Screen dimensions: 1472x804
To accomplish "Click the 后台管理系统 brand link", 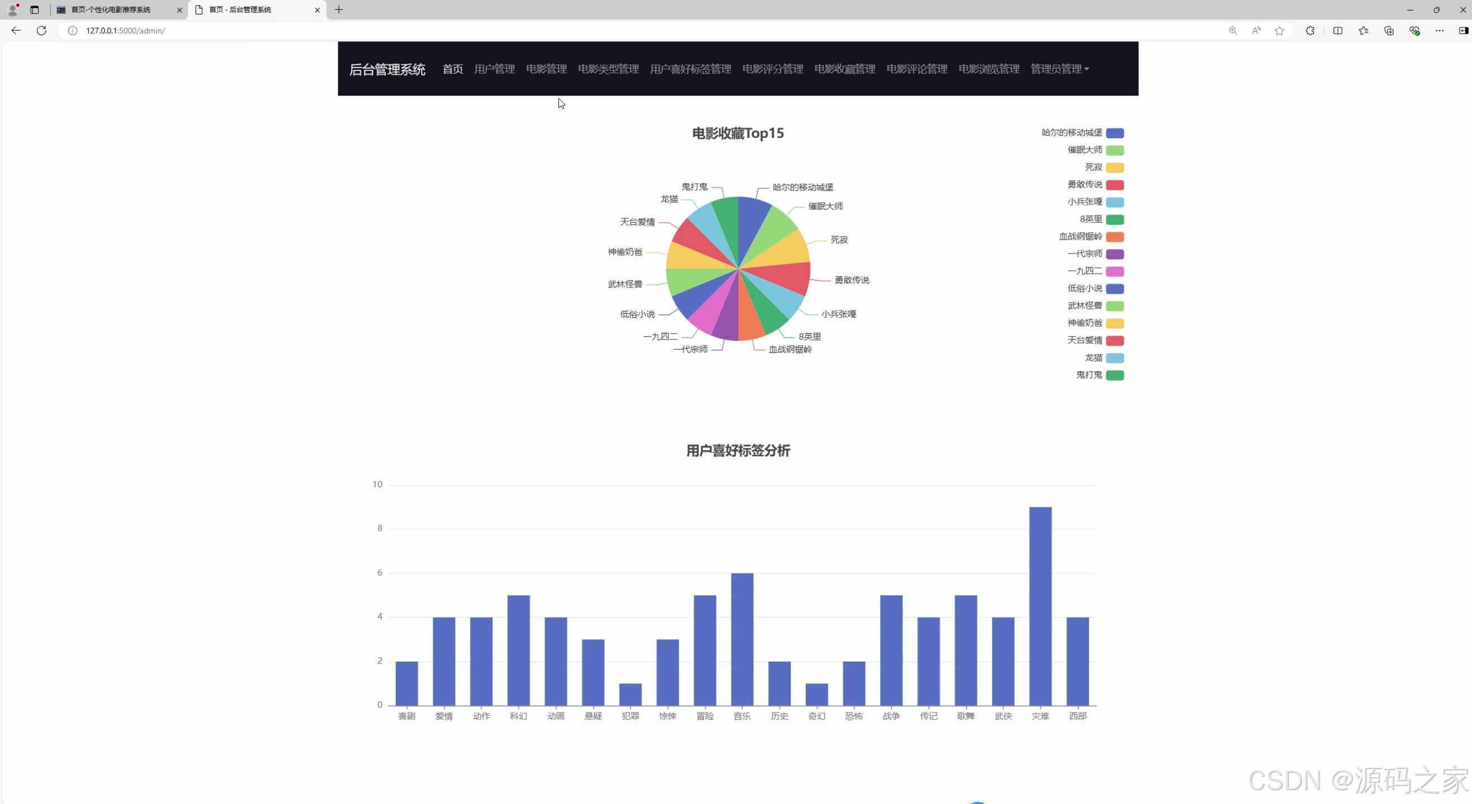I will (387, 70).
